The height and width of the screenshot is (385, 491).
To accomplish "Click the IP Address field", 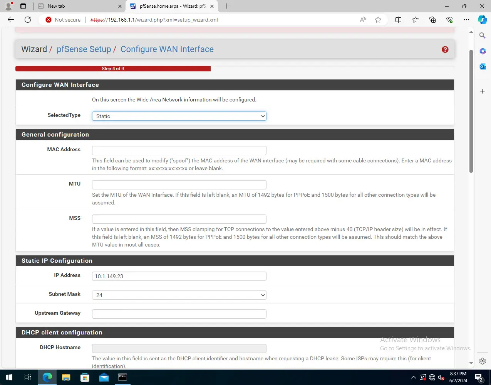I will coord(179,276).
